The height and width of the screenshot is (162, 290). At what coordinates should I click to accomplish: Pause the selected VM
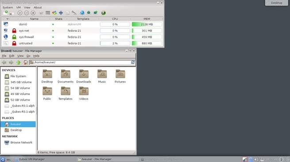point(27,13)
